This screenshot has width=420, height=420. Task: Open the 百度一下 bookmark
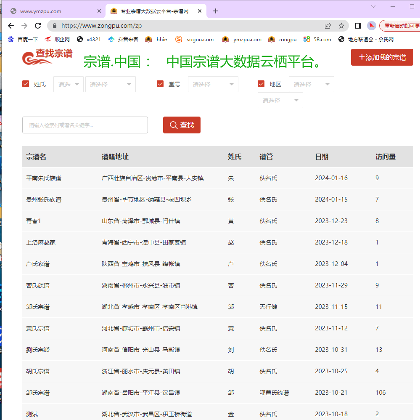pos(23,40)
